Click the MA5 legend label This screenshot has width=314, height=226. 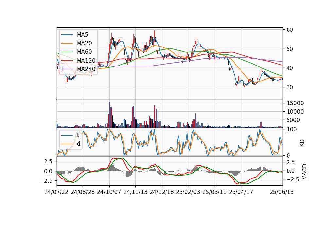[x=82, y=35]
